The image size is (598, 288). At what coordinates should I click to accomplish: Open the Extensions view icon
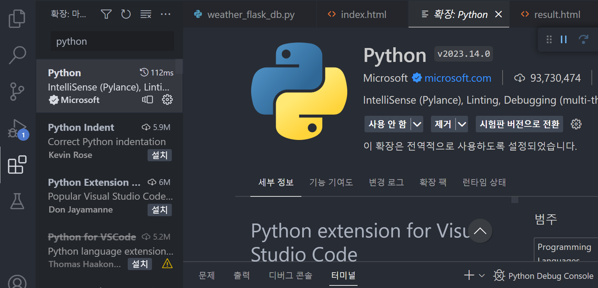17,165
